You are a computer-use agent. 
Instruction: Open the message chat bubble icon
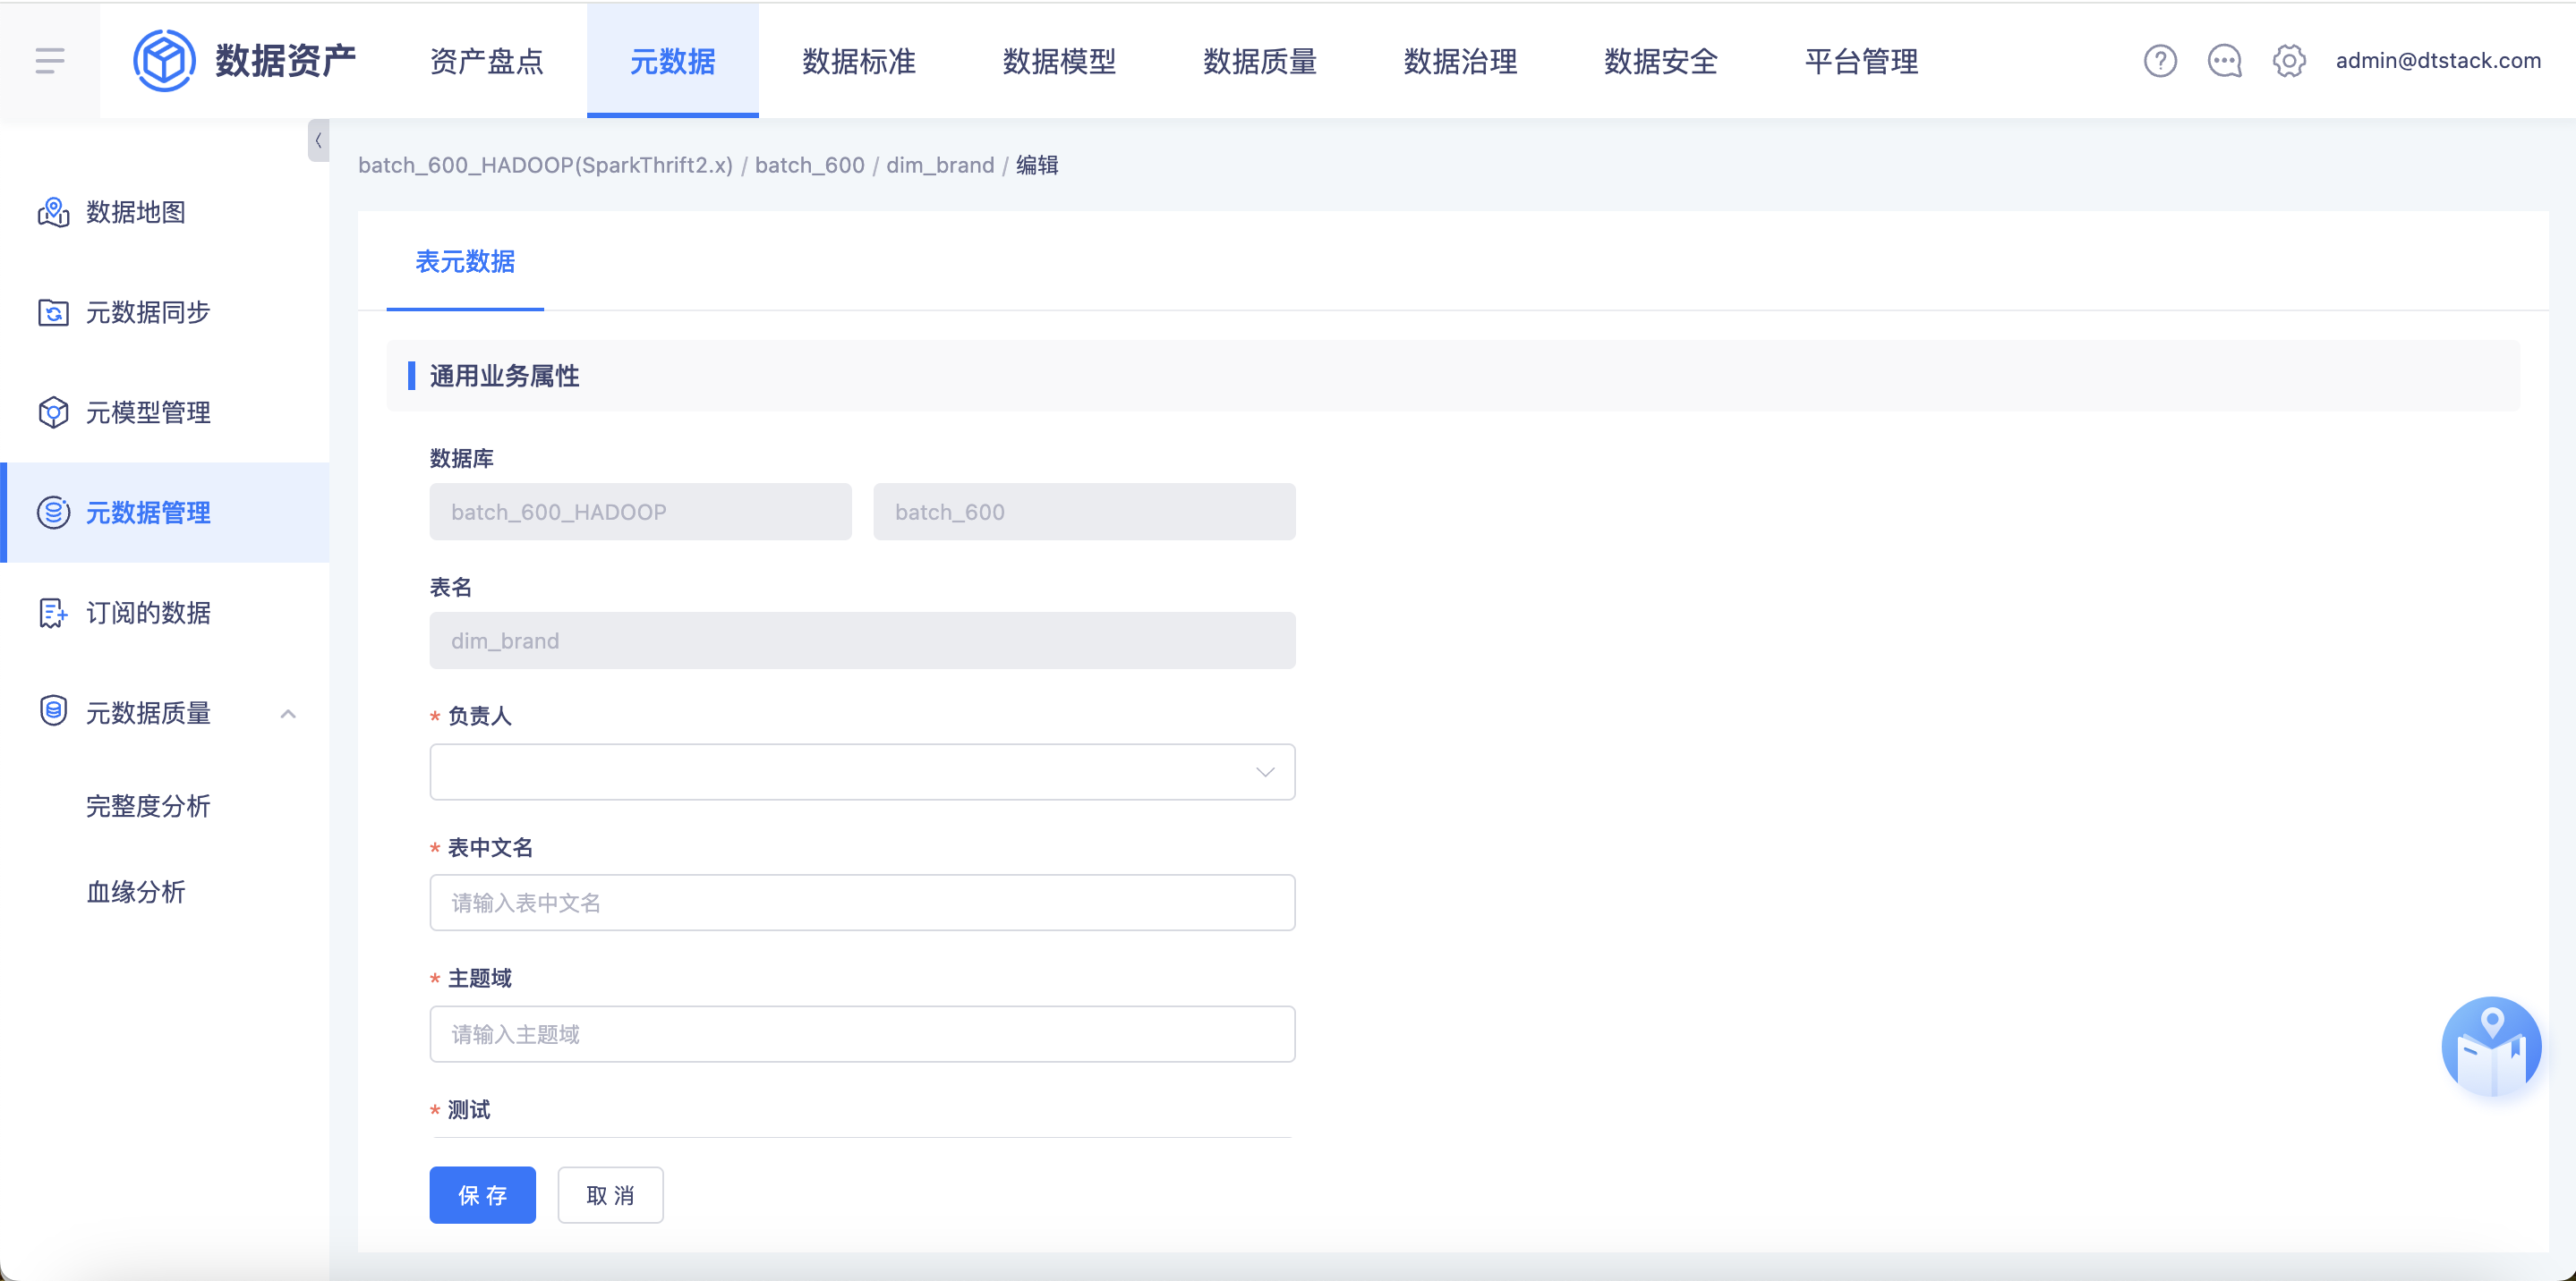tap(2224, 61)
